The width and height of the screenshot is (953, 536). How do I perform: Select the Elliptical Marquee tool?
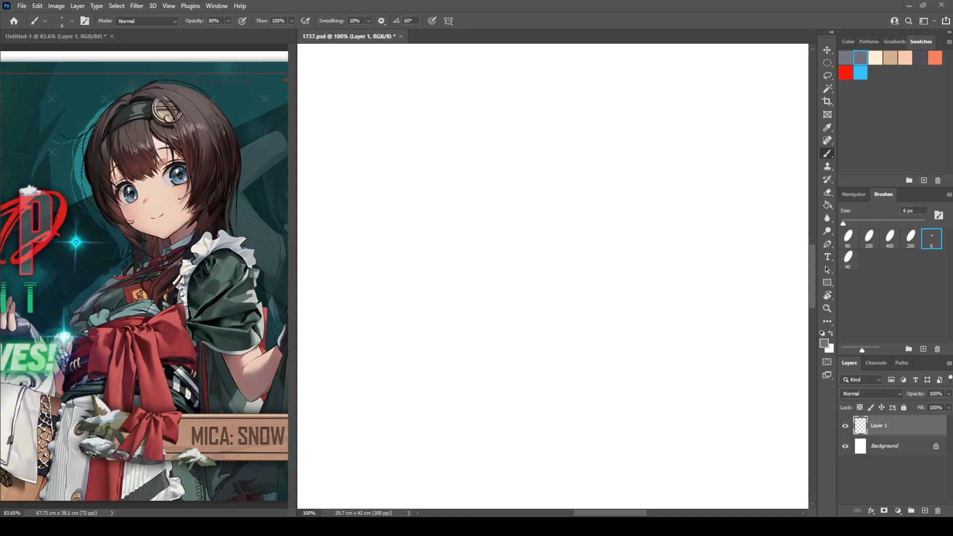click(827, 63)
